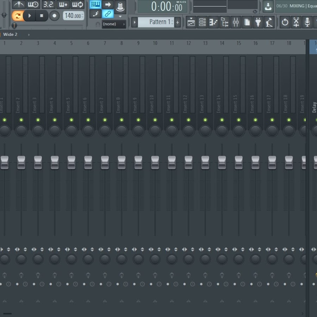Open tempo tapper pedal icon

(x=269, y=22)
